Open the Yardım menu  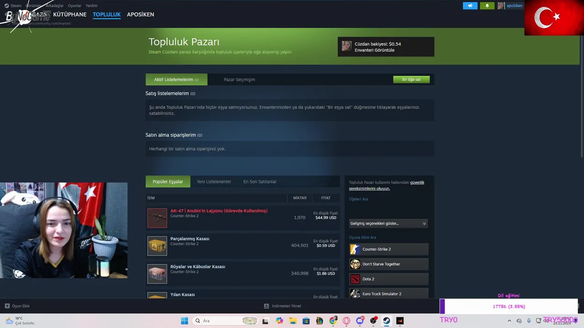[x=91, y=5]
